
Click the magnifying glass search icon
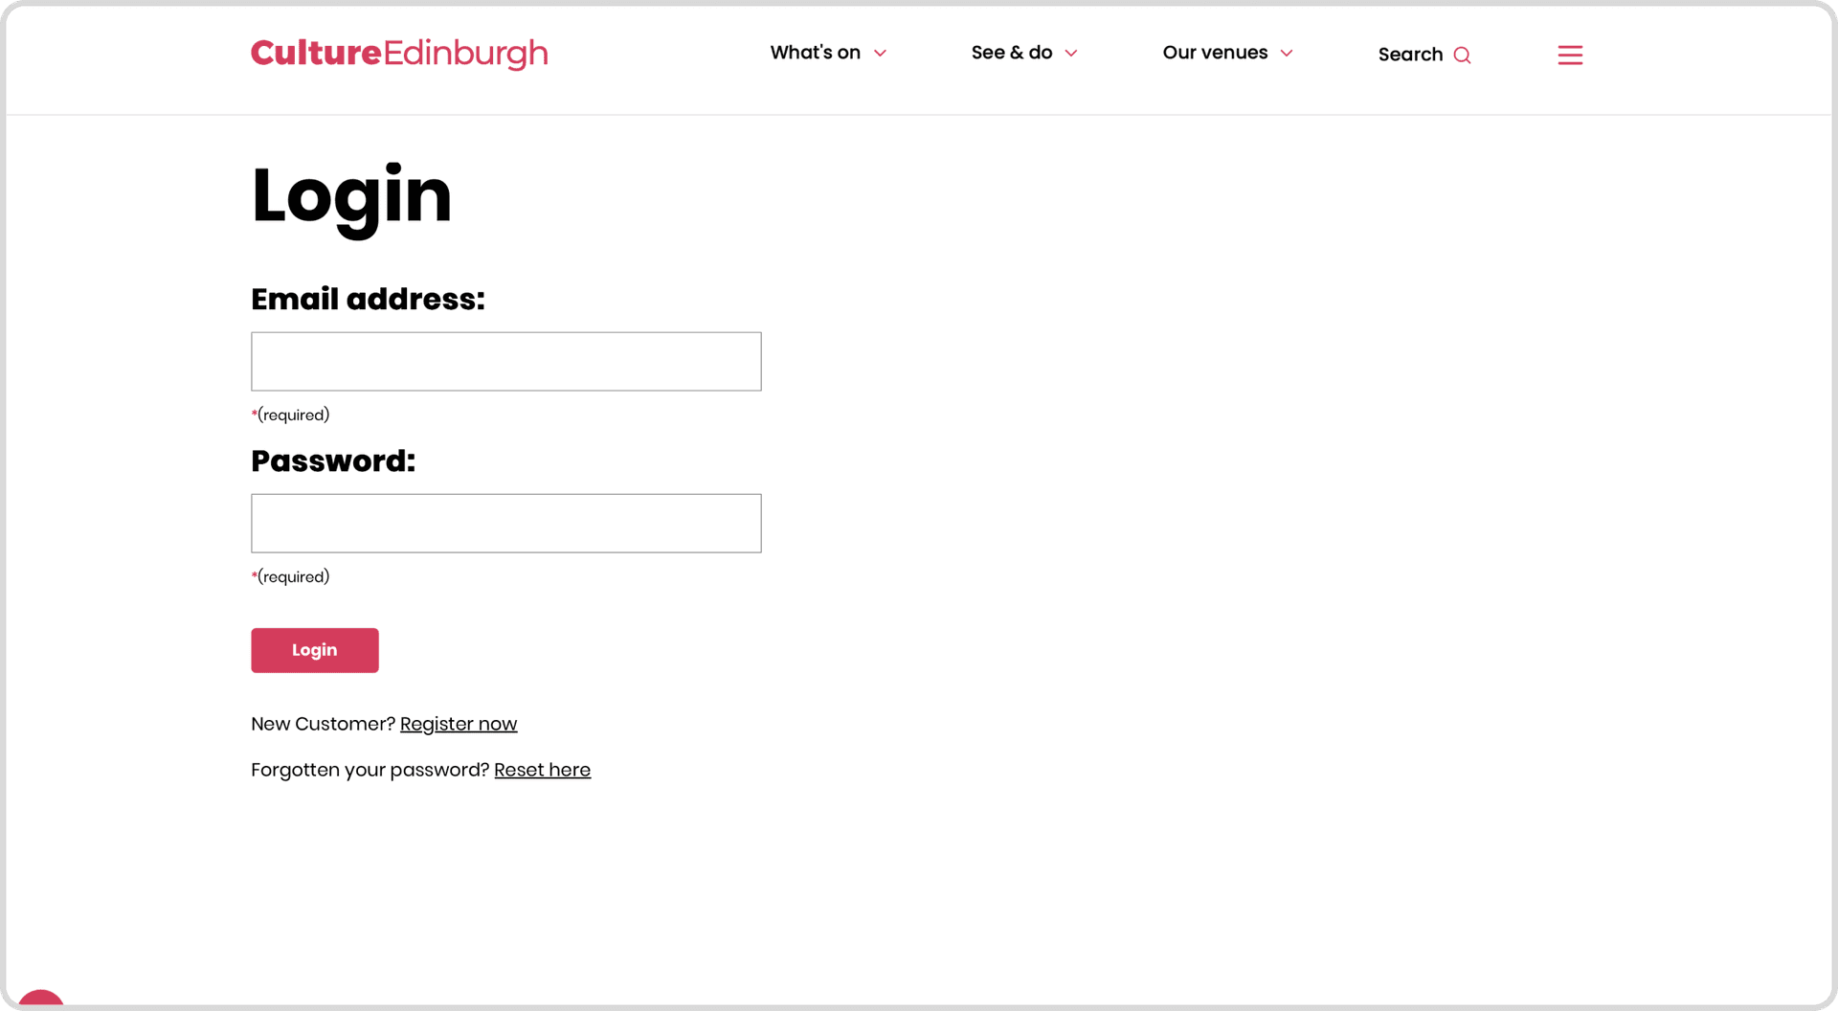point(1462,56)
